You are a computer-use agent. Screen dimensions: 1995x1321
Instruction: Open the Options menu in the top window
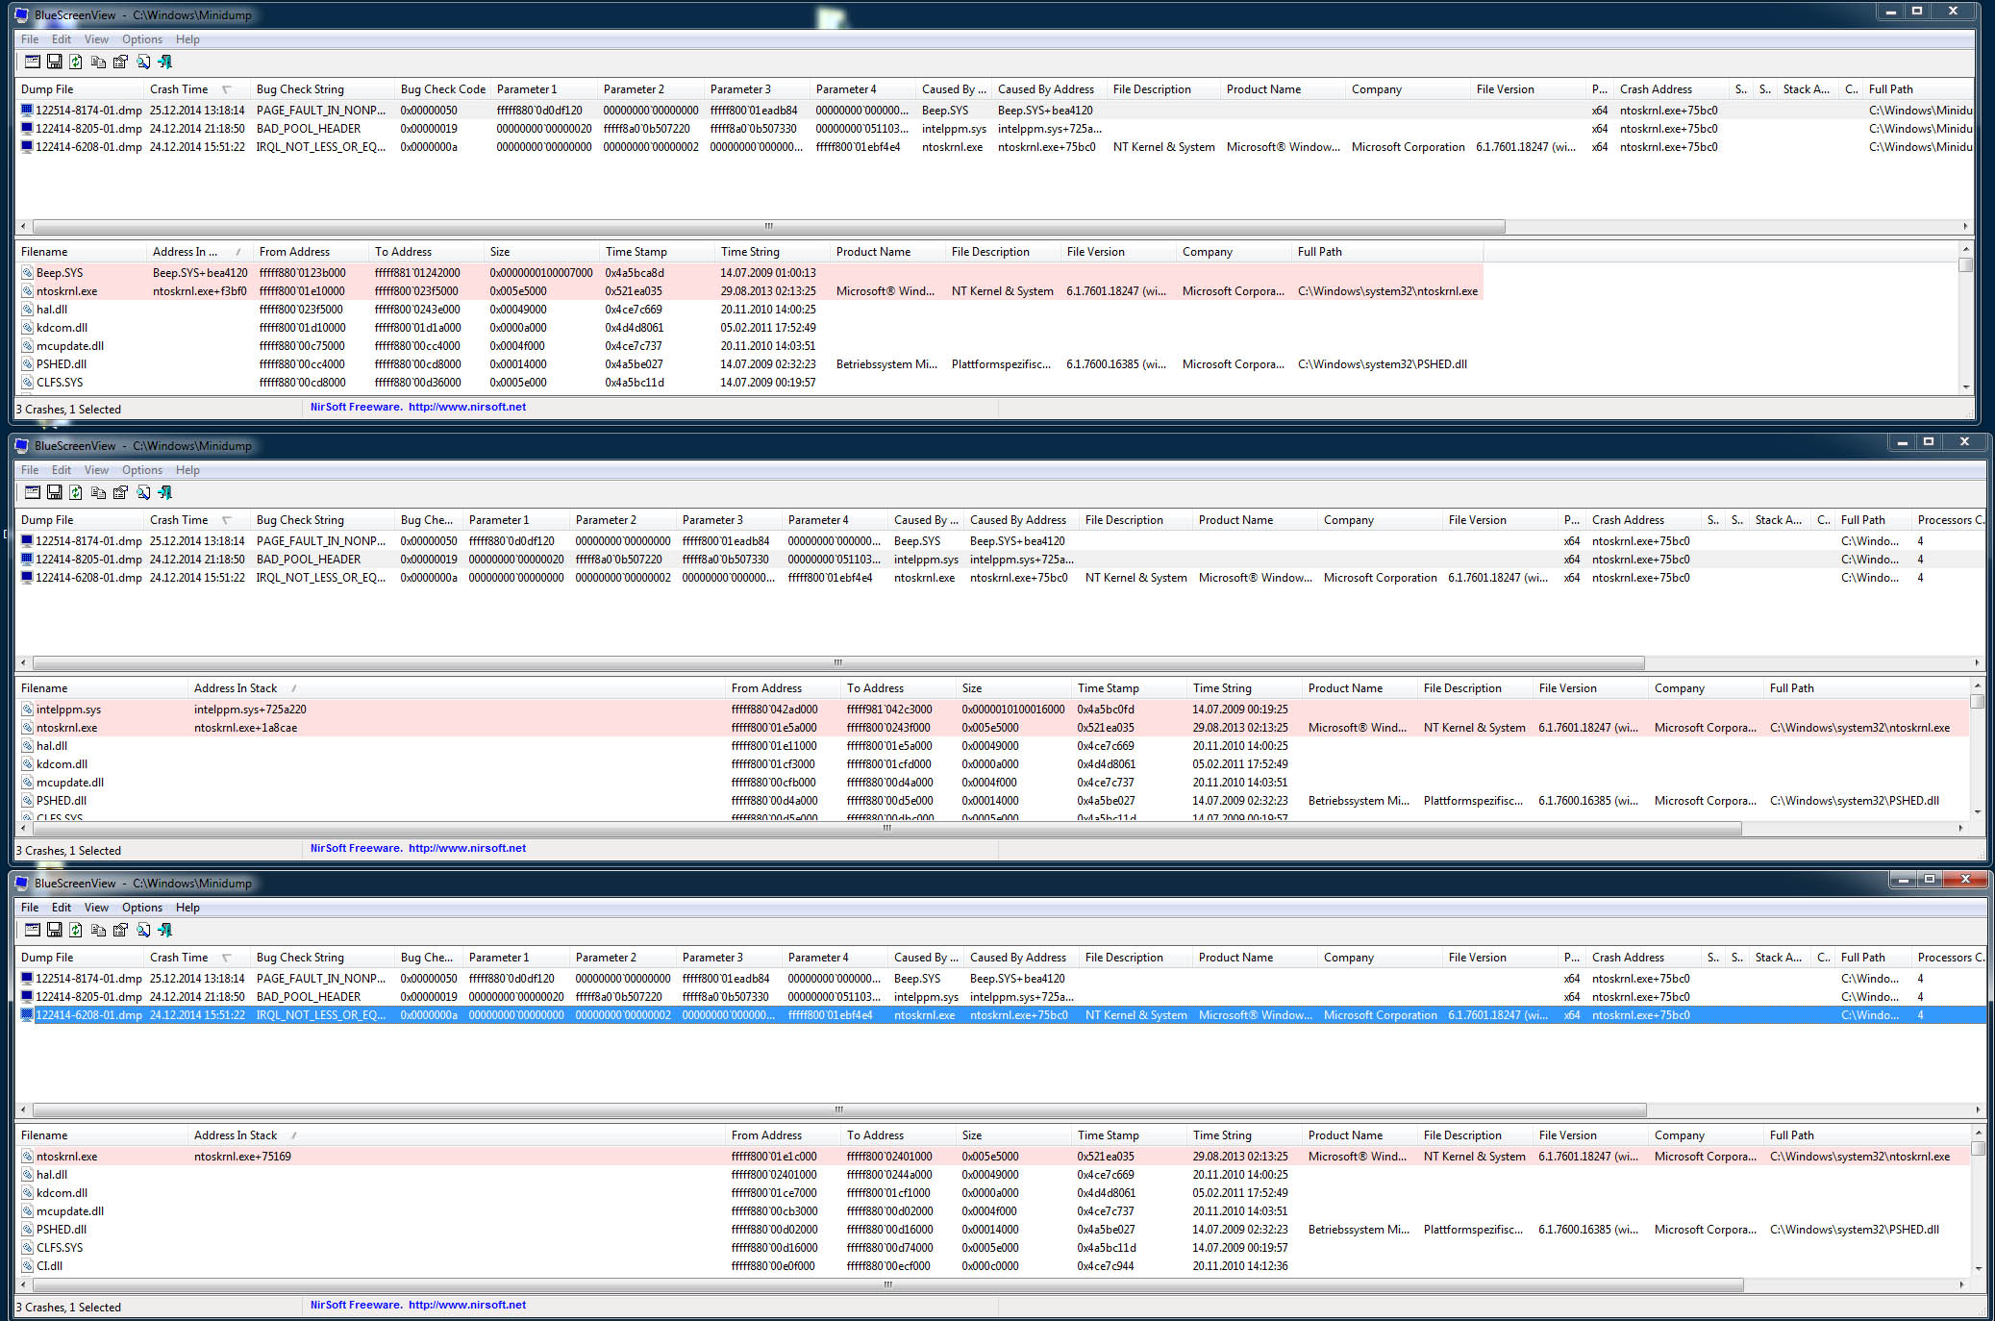pyautogui.click(x=141, y=39)
